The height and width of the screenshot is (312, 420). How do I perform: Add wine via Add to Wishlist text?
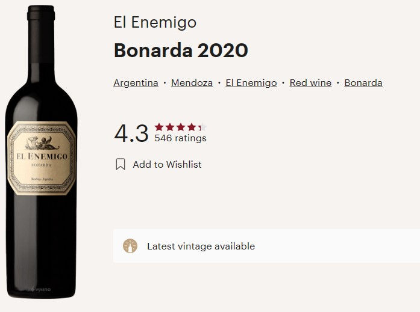point(167,164)
